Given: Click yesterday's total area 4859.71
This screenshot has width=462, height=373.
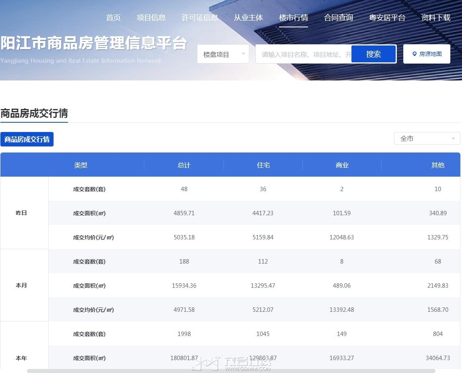Looking at the screenshot, I should tap(184, 213).
